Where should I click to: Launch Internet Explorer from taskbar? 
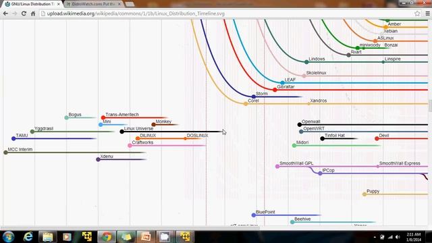tap(28, 237)
